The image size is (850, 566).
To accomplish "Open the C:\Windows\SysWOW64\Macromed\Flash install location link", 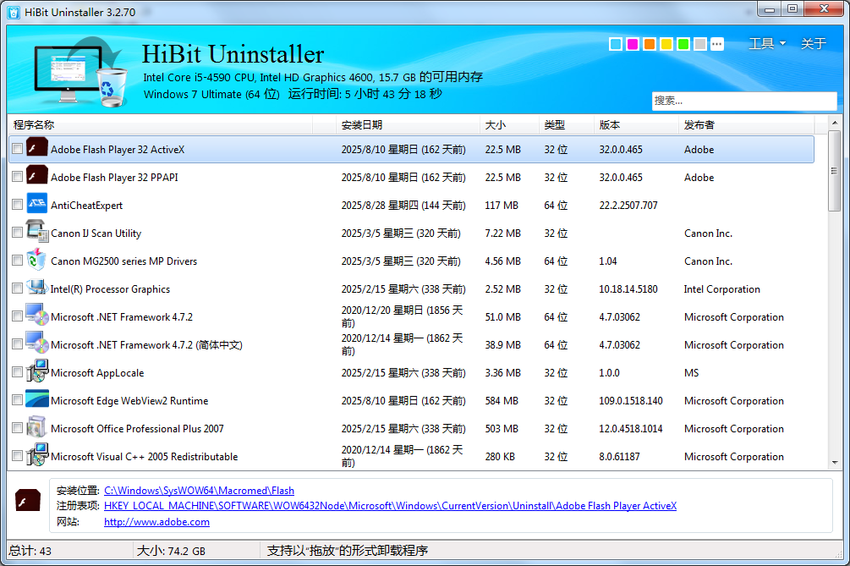I will pos(199,491).
